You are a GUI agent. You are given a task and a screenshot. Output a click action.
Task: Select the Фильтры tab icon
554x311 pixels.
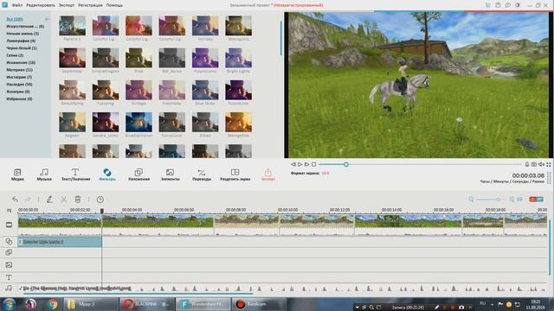107,173
